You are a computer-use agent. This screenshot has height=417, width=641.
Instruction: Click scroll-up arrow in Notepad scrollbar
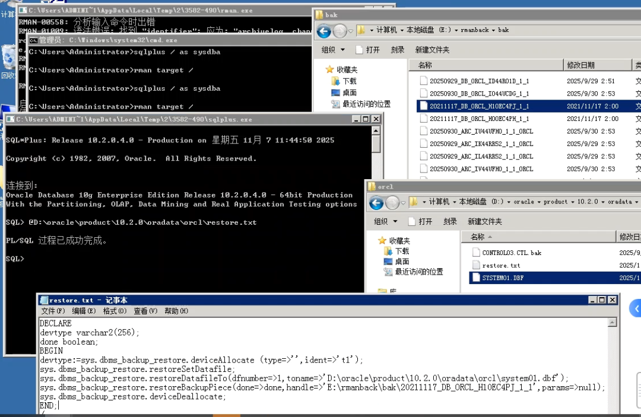pyautogui.click(x=612, y=322)
